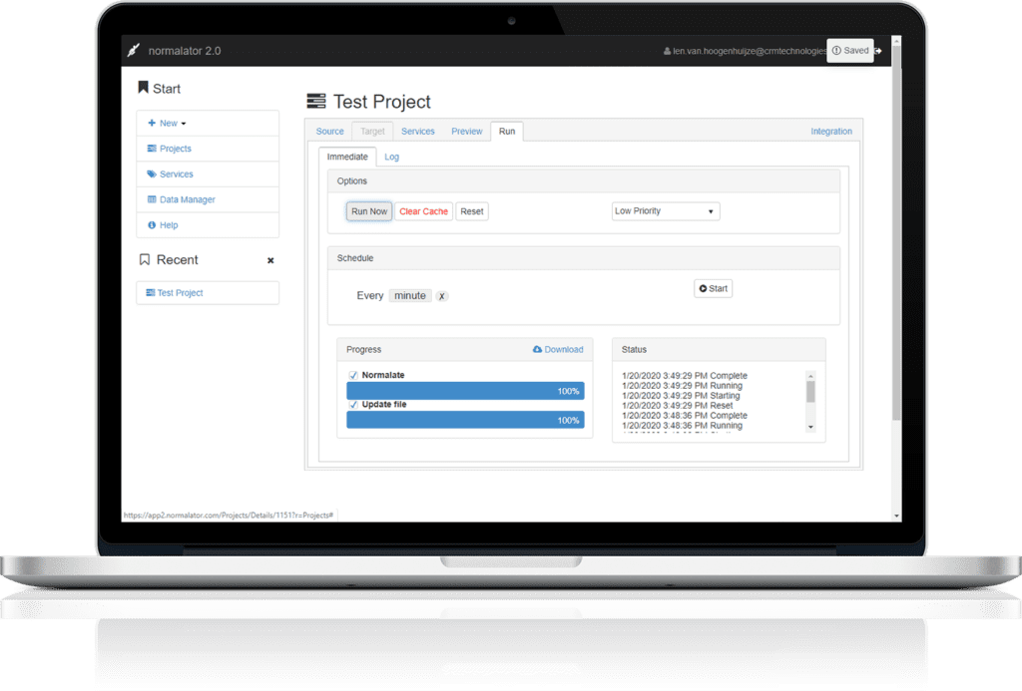Open Projects using its list icon in sidebar
Viewport: 1022px width, 691px height.
click(x=154, y=149)
